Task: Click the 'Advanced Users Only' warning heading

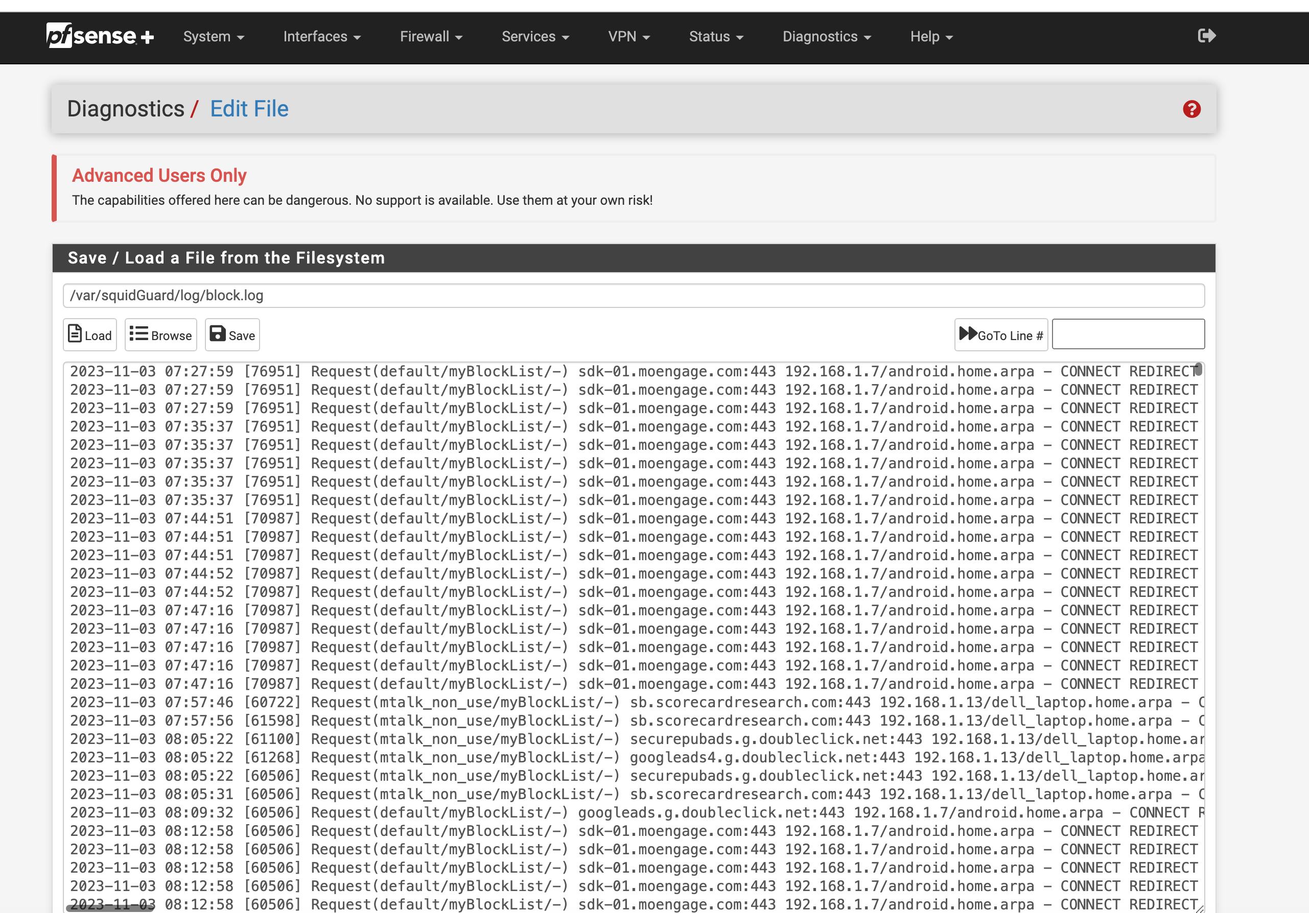Action: (x=159, y=176)
